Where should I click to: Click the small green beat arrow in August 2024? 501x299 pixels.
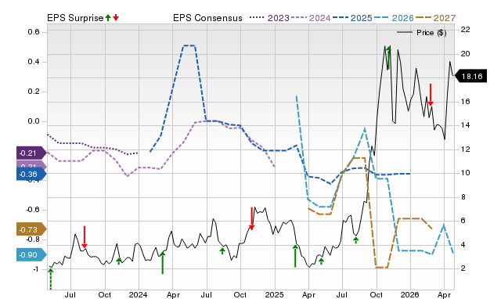[222, 250]
